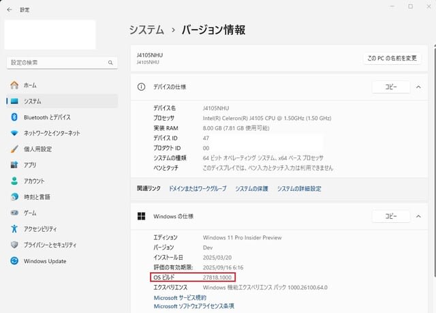Click the Windows Update sync icon

[14, 261]
